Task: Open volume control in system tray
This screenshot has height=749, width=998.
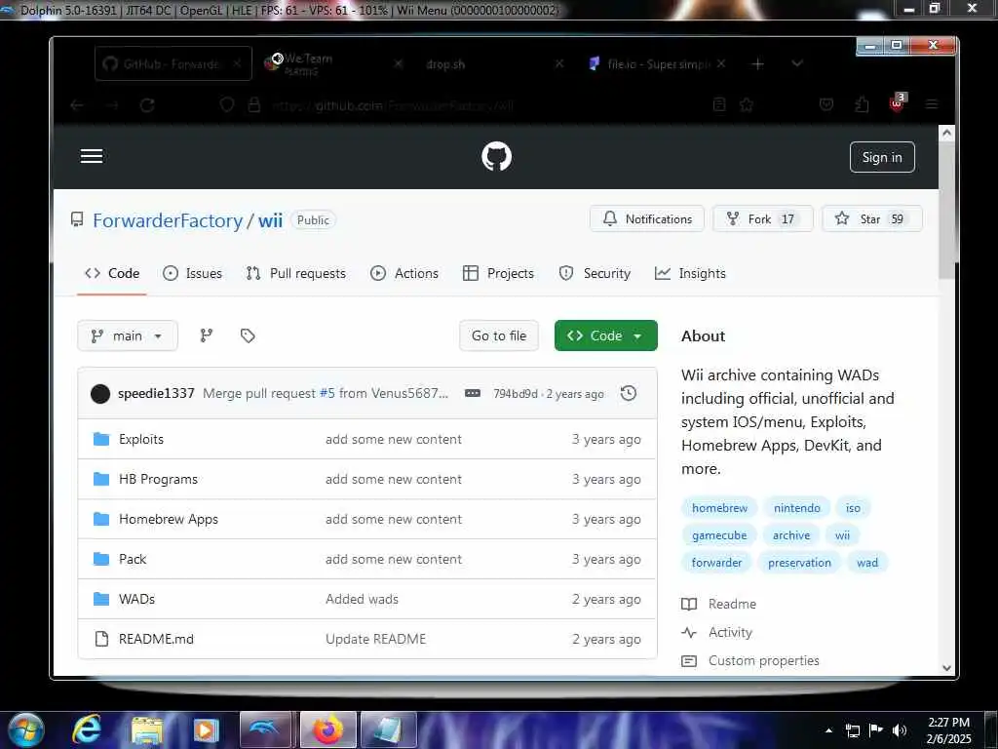Action: (x=899, y=730)
